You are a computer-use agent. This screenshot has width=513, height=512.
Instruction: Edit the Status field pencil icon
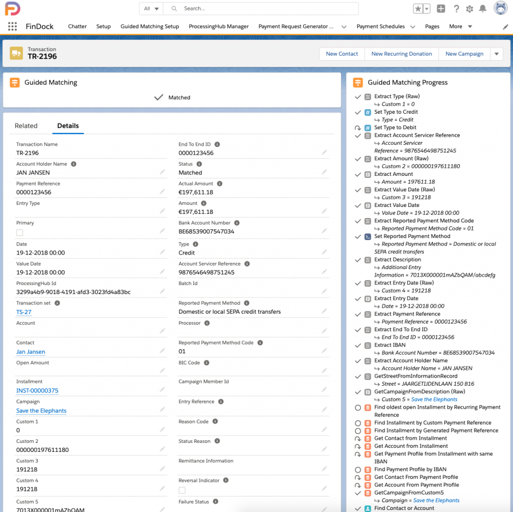click(x=324, y=172)
